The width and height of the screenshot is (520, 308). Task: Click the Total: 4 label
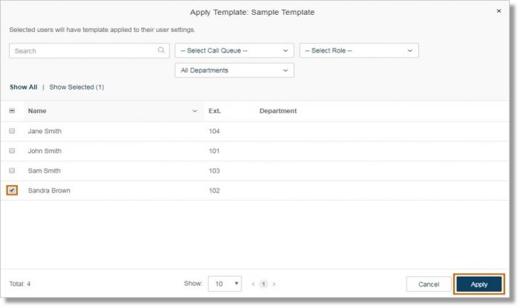coord(20,284)
